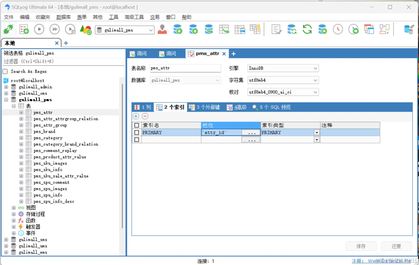Switch to the 4 高级 tab
Image resolution: width=419 pixels, height=265 pixels.
pos(237,107)
